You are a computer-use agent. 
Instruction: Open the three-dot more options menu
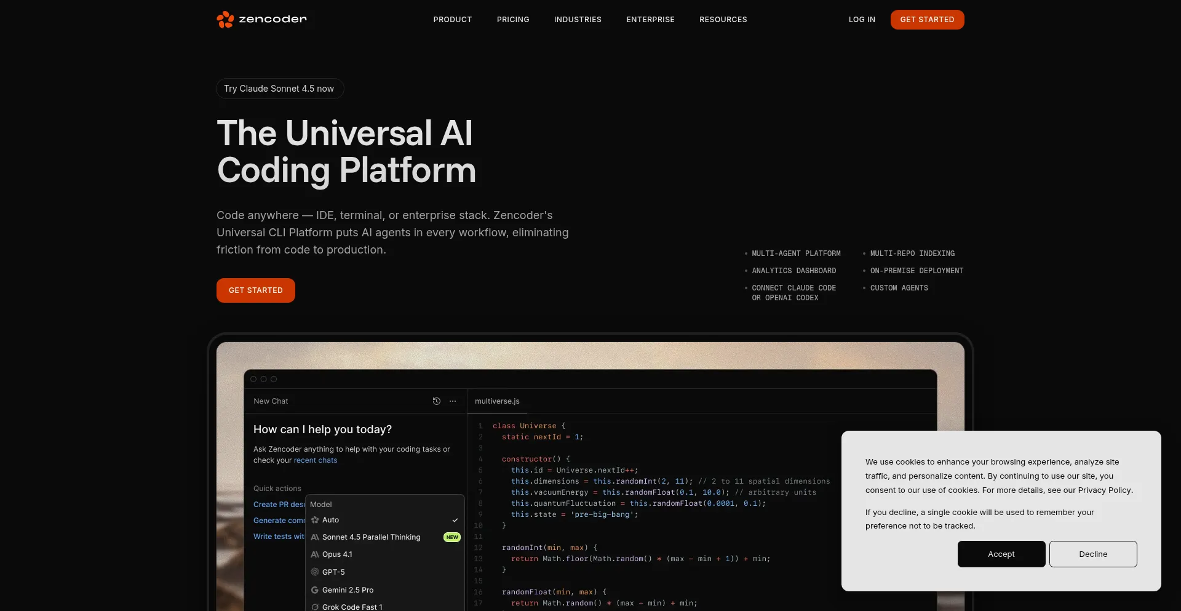[453, 401]
